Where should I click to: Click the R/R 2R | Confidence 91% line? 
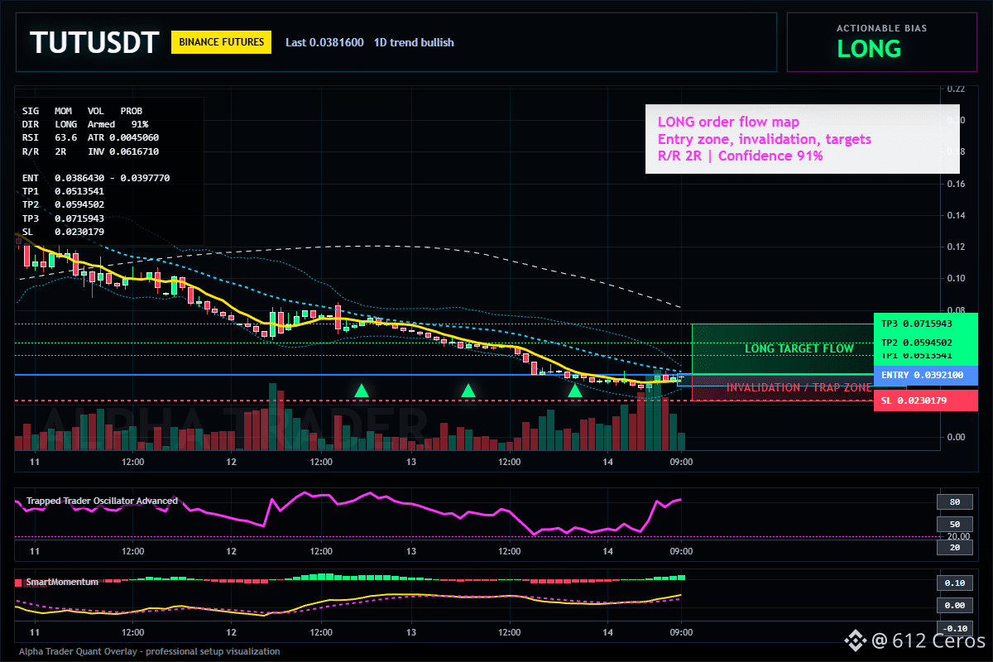point(740,155)
